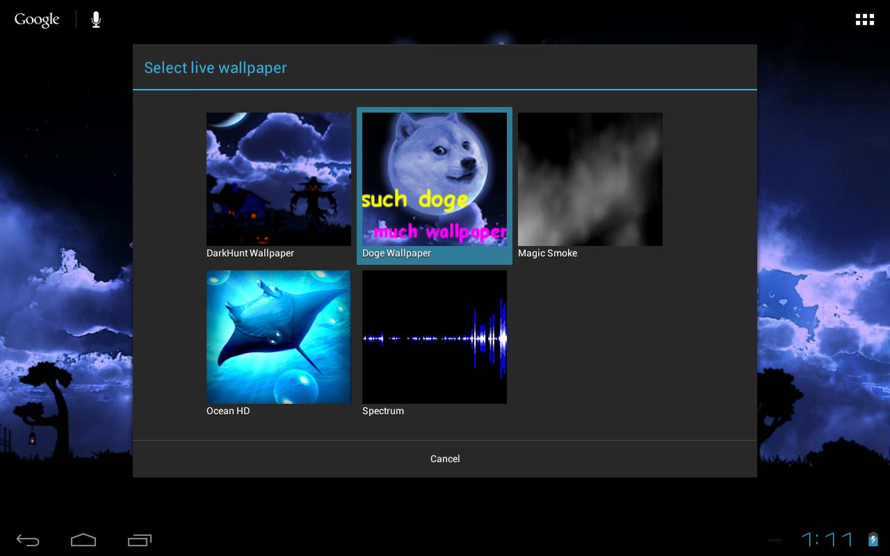Choose the Doge moon wallpaper thumbnail
This screenshot has height=556, width=890.
click(x=435, y=179)
